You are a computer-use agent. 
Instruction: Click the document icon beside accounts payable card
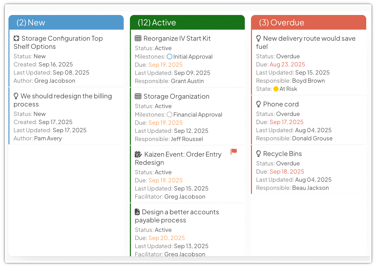click(x=137, y=212)
